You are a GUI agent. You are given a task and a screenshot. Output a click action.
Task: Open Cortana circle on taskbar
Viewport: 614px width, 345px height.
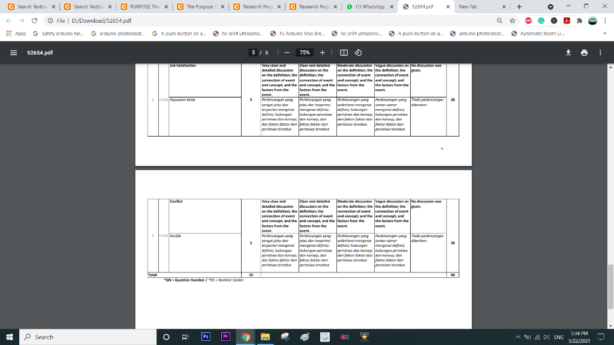pyautogui.click(x=166, y=337)
